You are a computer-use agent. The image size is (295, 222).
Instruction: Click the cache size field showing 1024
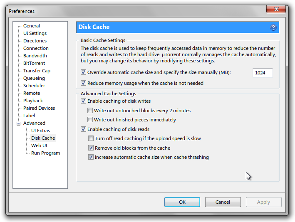263,73
